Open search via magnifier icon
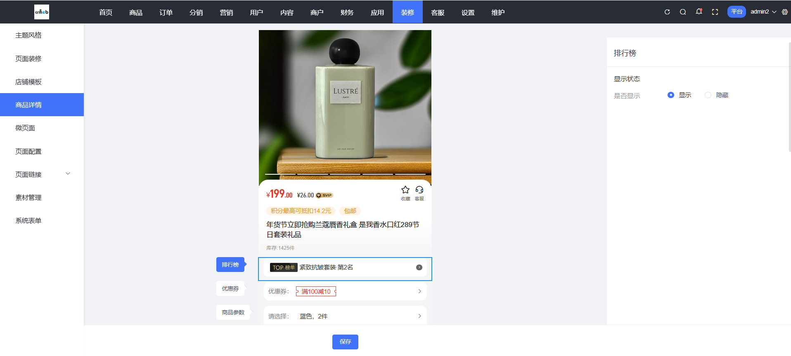Image resolution: width=791 pixels, height=356 pixels. pyautogui.click(x=683, y=12)
